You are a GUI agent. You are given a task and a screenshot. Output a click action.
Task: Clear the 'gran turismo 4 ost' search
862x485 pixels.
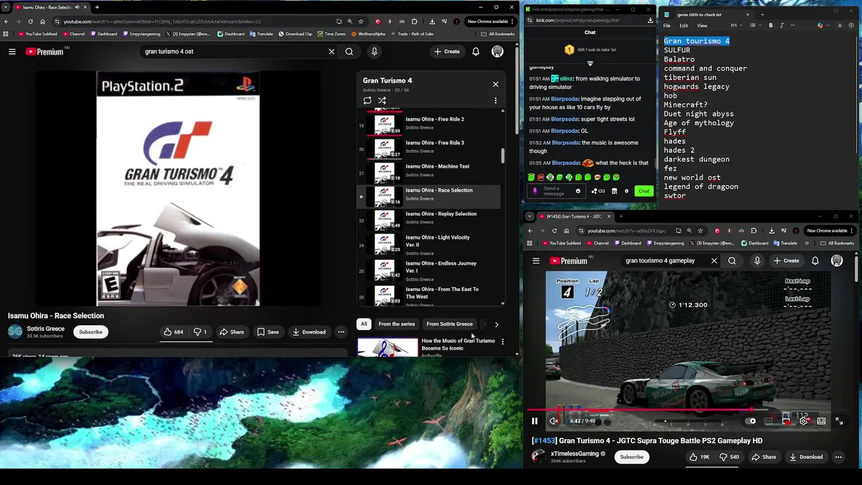331,51
